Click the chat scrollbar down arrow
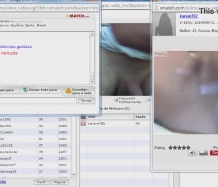 [x=92, y=82]
